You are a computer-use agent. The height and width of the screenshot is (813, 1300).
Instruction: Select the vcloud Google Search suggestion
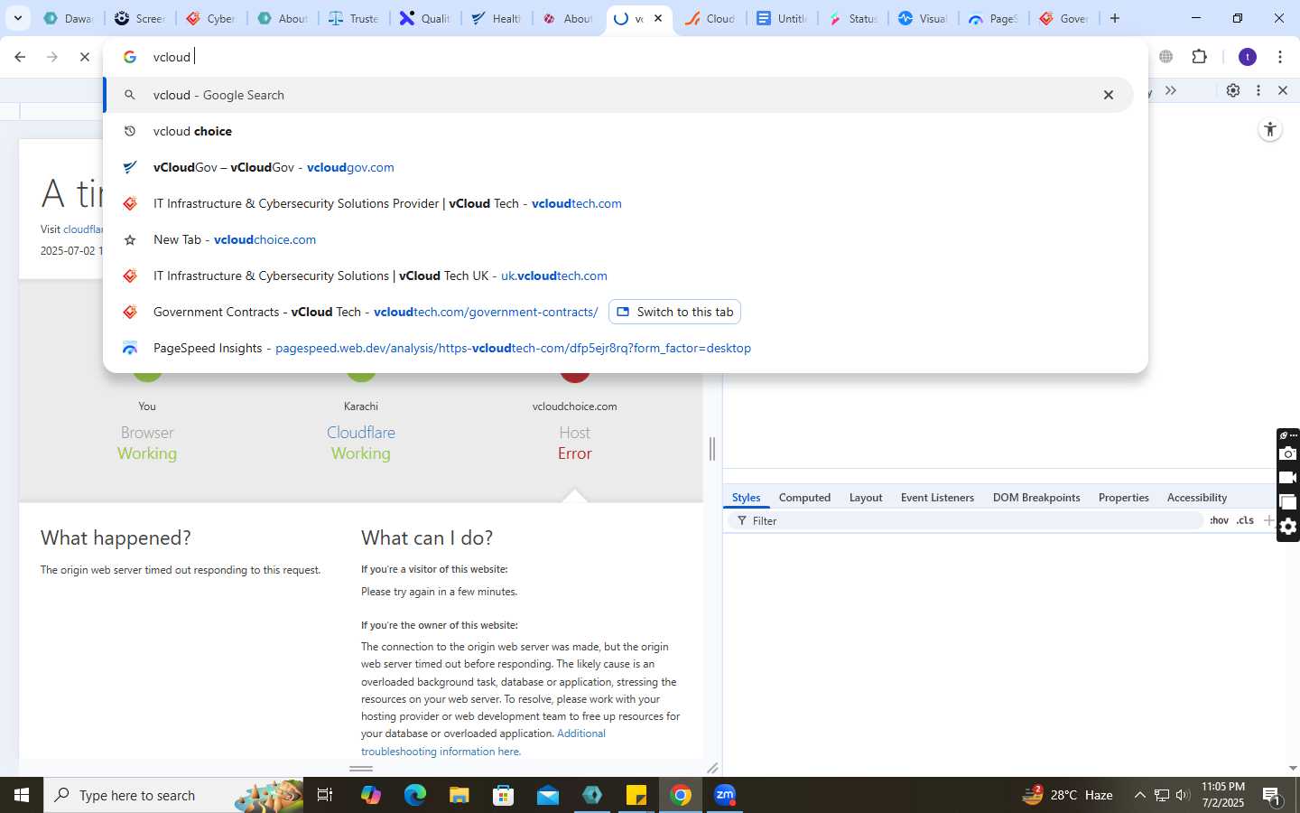tap(618, 95)
